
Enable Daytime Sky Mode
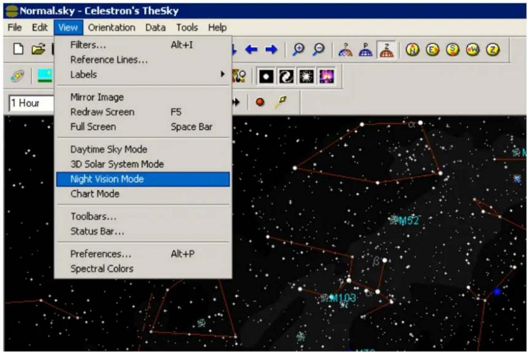[x=143, y=149]
